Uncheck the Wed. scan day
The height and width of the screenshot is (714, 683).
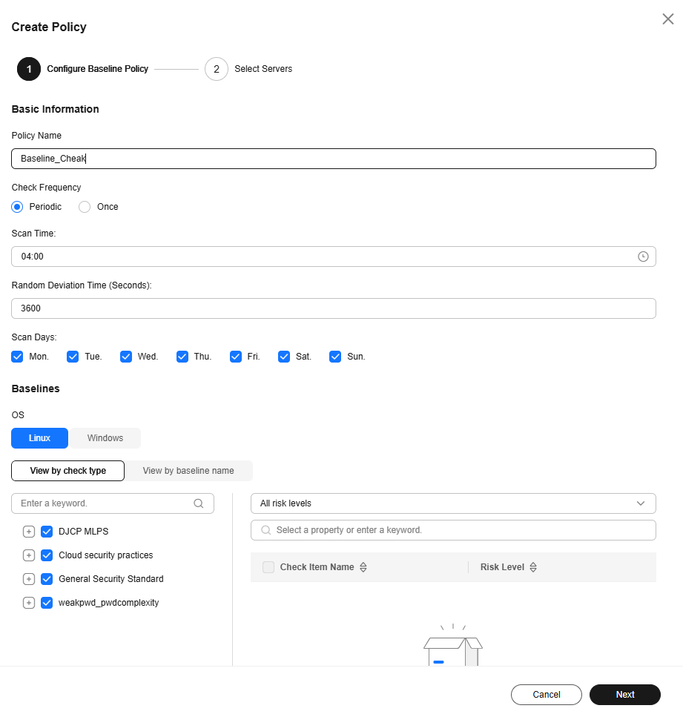pyautogui.click(x=126, y=357)
